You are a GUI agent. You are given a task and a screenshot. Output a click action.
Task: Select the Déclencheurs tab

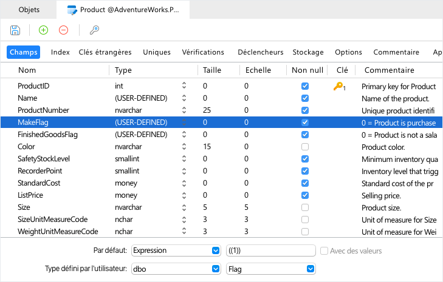coord(261,52)
